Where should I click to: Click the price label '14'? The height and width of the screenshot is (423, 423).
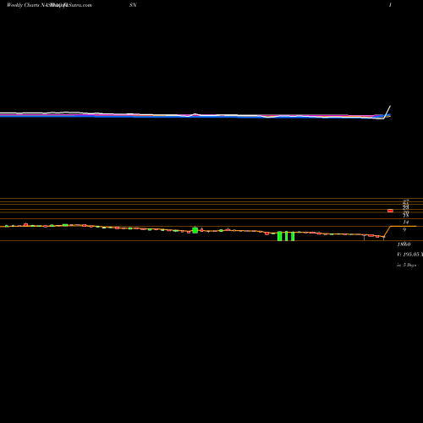coord(405,222)
